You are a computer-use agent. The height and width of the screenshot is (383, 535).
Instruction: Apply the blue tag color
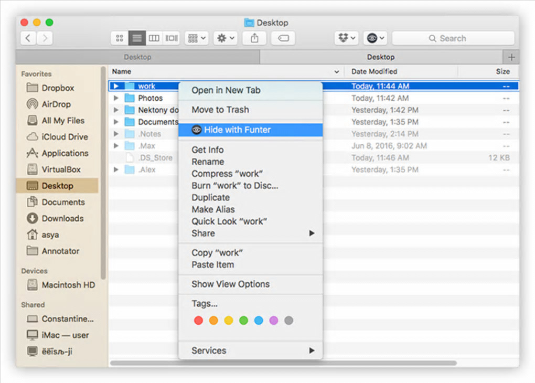pyautogui.click(x=259, y=321)
